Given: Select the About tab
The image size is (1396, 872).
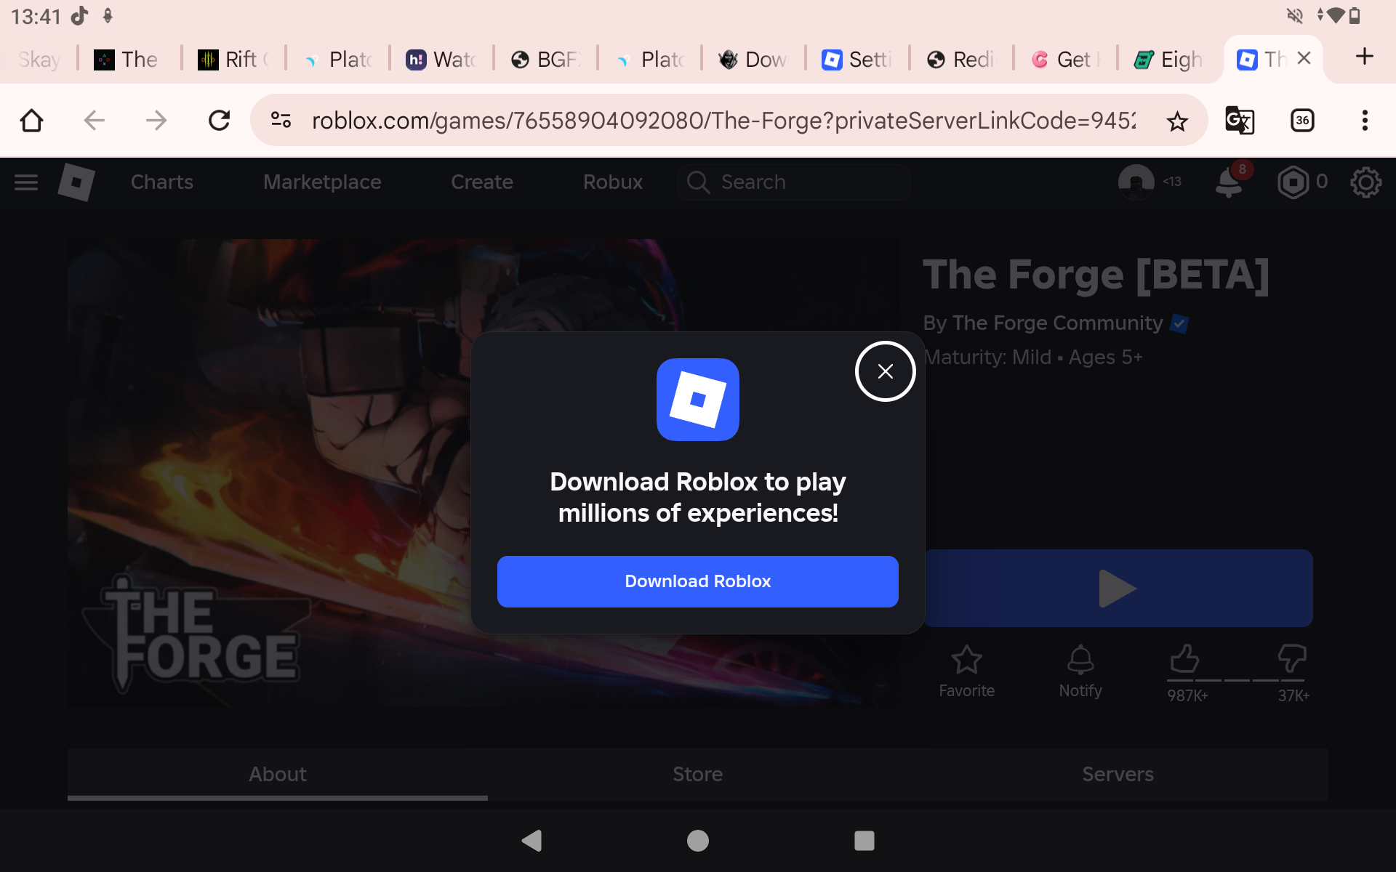Looking at the screenshot, I should tap(278, 774).
